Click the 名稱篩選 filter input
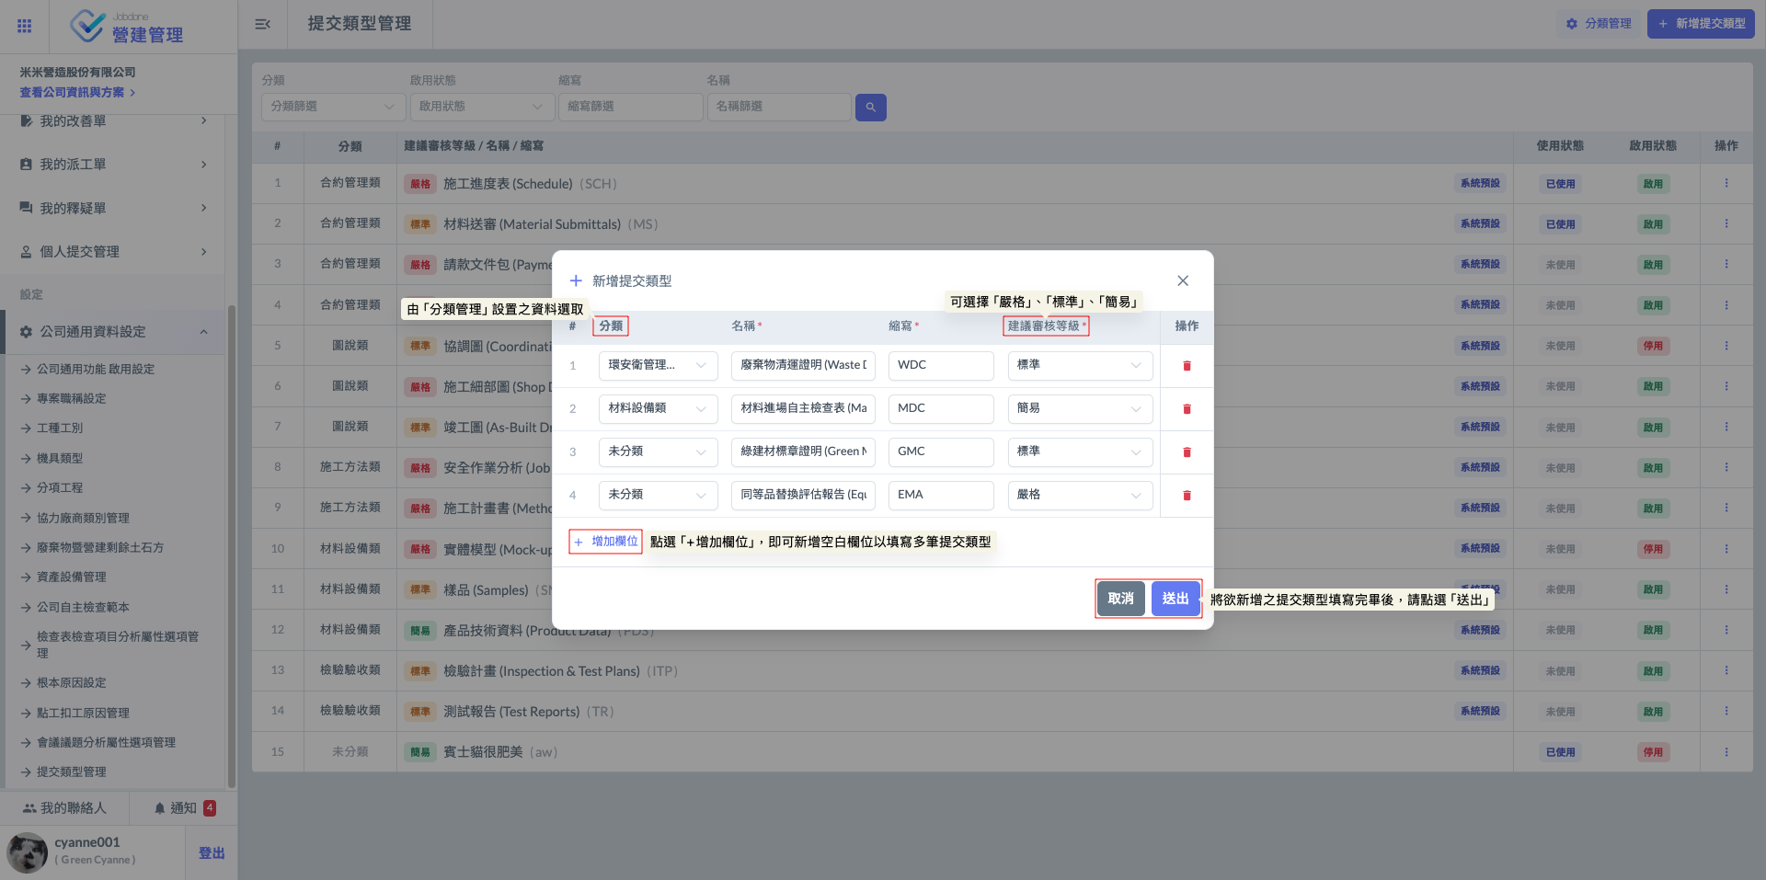 (779, 107)
